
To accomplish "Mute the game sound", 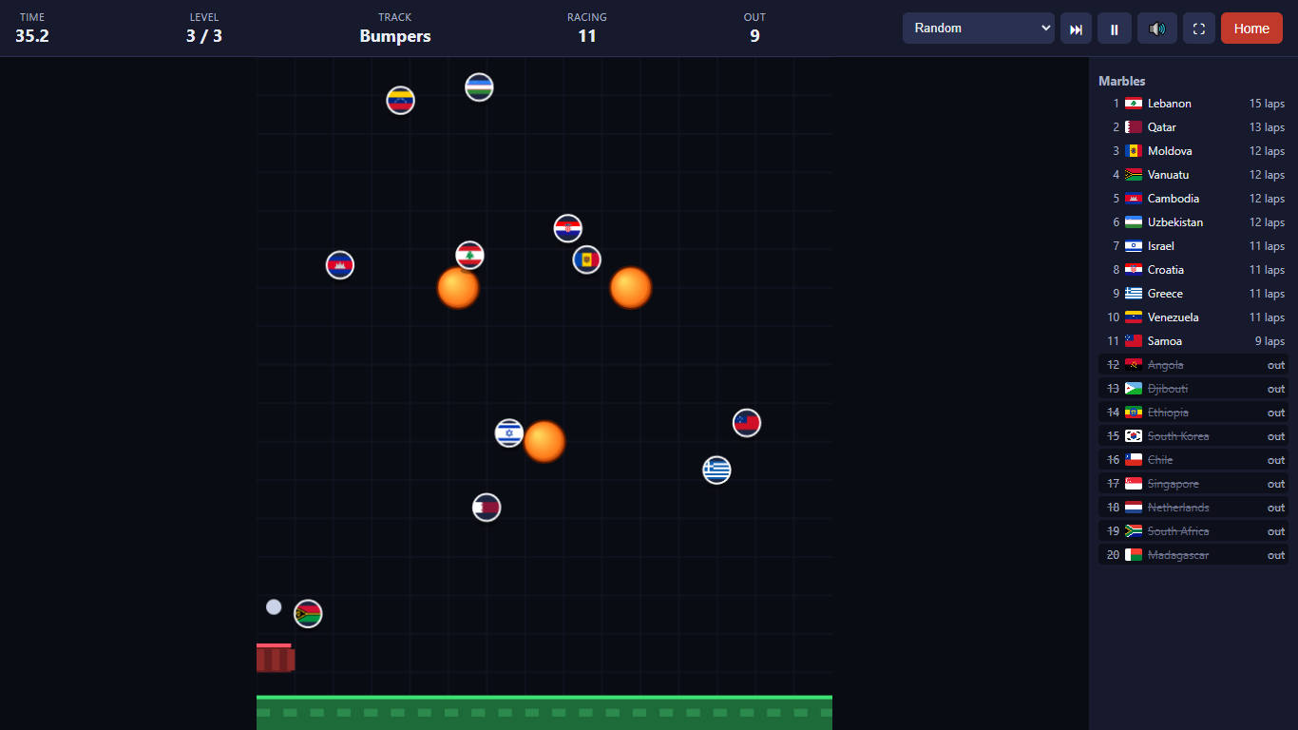I will coord(1156,29).
